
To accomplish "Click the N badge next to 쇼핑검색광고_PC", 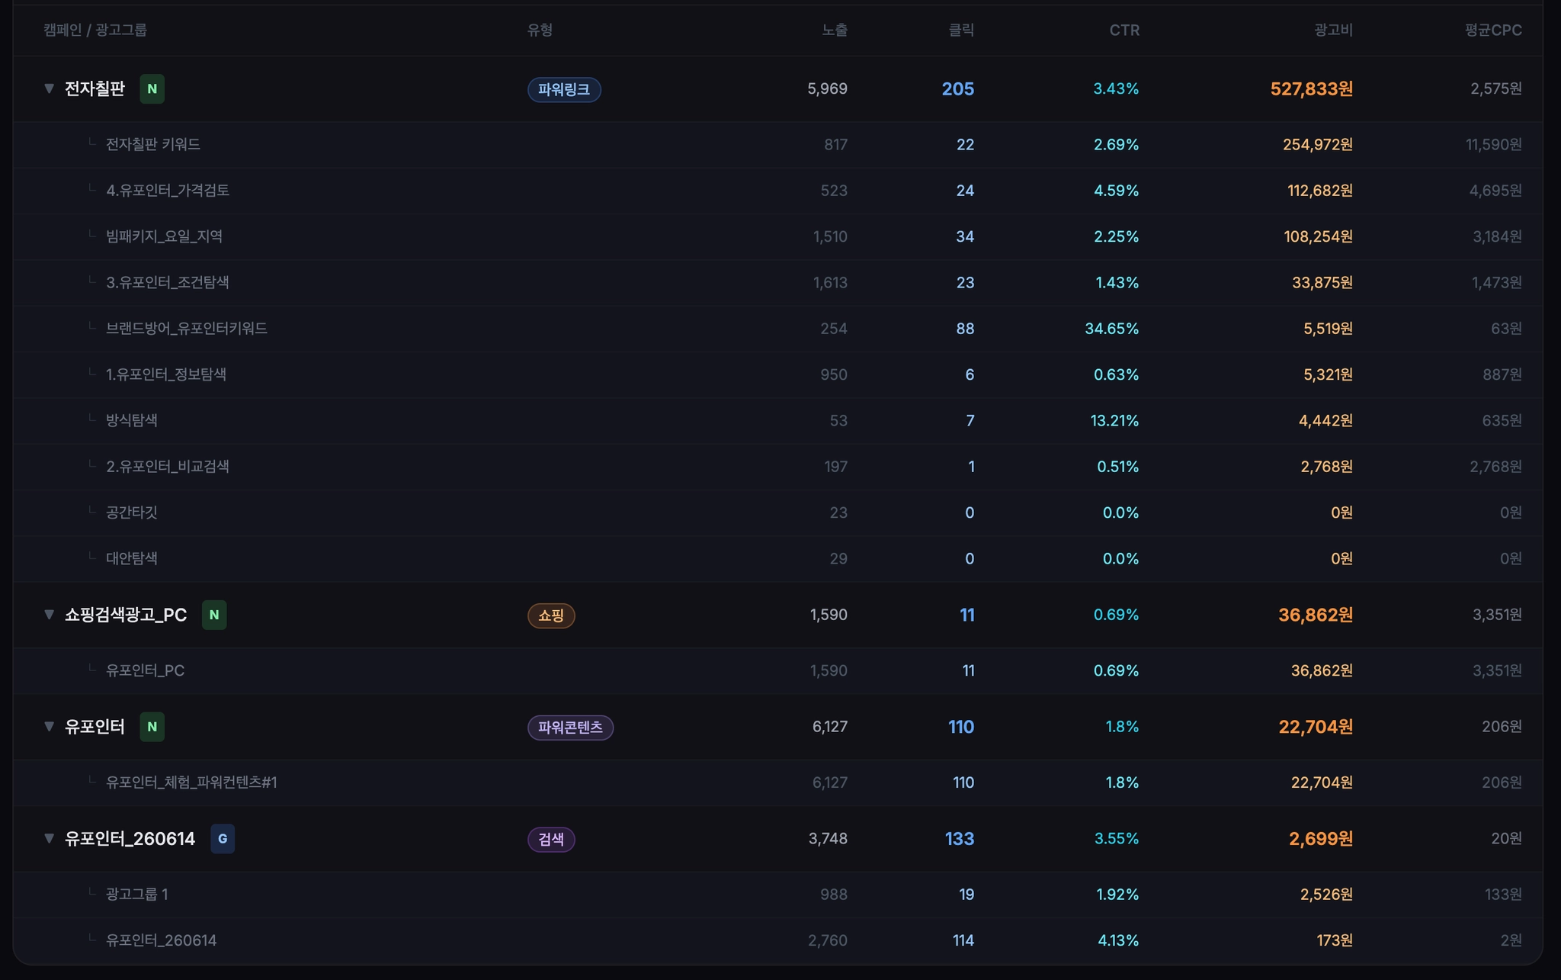I will tap(214, 615).
